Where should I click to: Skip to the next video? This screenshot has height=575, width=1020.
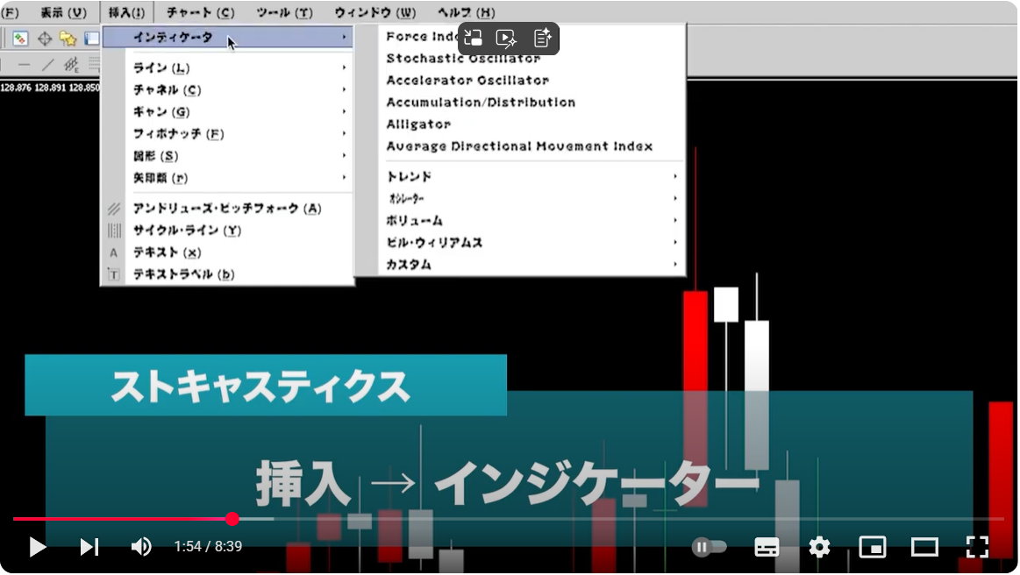[x=89, y=547]
